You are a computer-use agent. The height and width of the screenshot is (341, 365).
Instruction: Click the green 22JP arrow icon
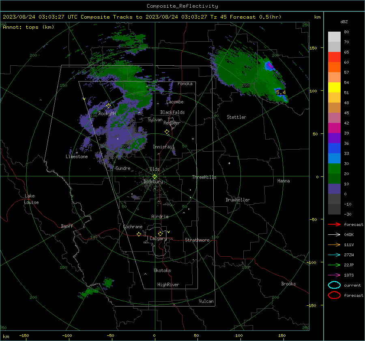pyautogui.click(x=334, y=265)
